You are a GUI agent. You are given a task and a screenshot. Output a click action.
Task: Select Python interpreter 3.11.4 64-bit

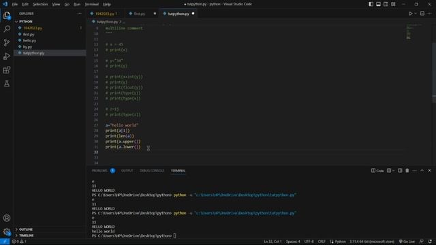[x=372, y=242]
